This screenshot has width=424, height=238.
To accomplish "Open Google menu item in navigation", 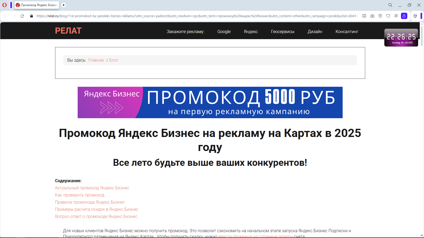I will [x=224, y=31].
